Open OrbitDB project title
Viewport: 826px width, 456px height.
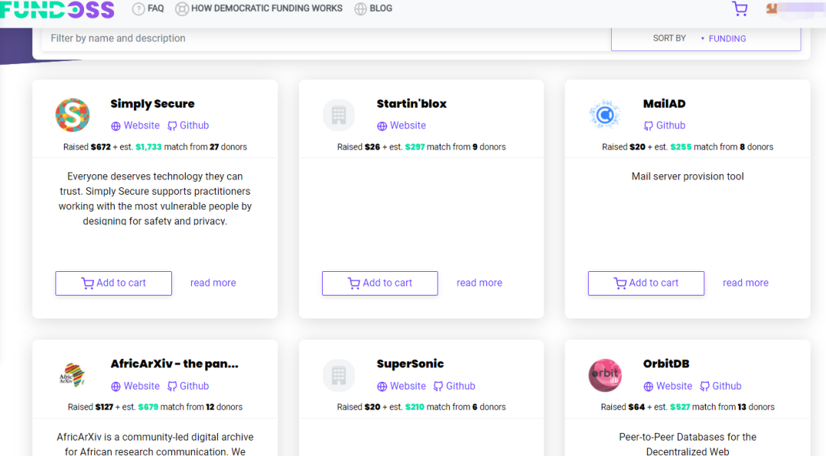point(666,364)
